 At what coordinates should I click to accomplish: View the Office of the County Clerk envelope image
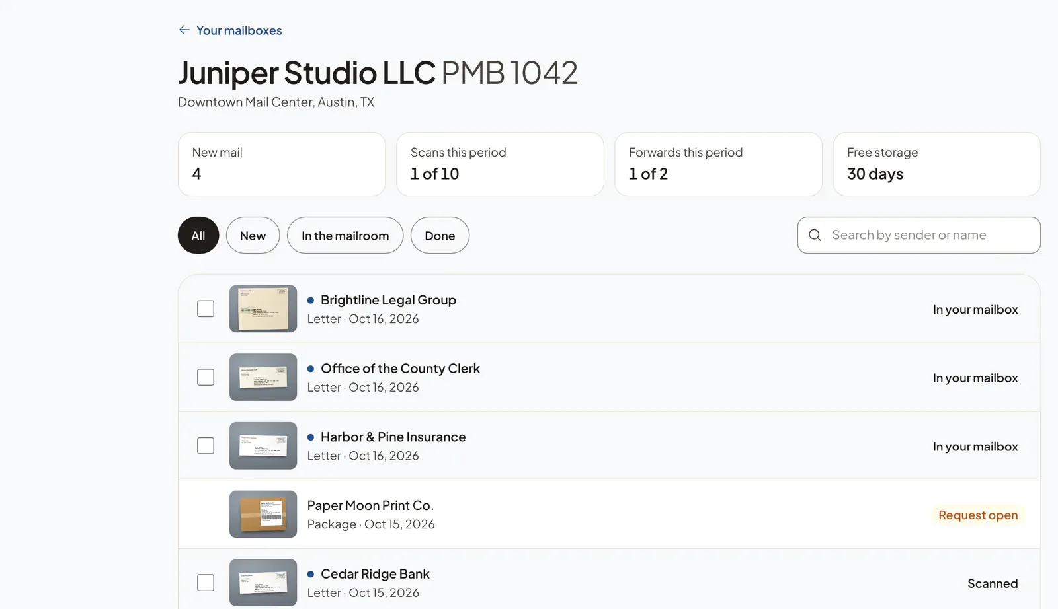[263, 377]
